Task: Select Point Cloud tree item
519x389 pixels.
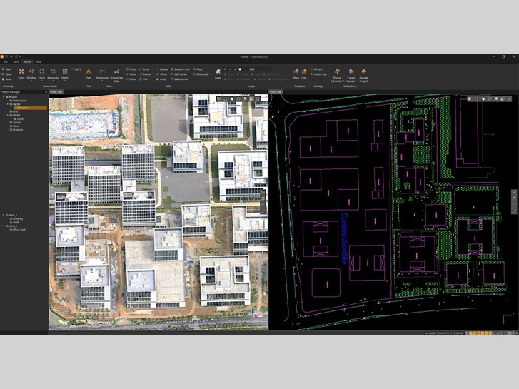Action: pyautogui.click(x=19, y=101)
